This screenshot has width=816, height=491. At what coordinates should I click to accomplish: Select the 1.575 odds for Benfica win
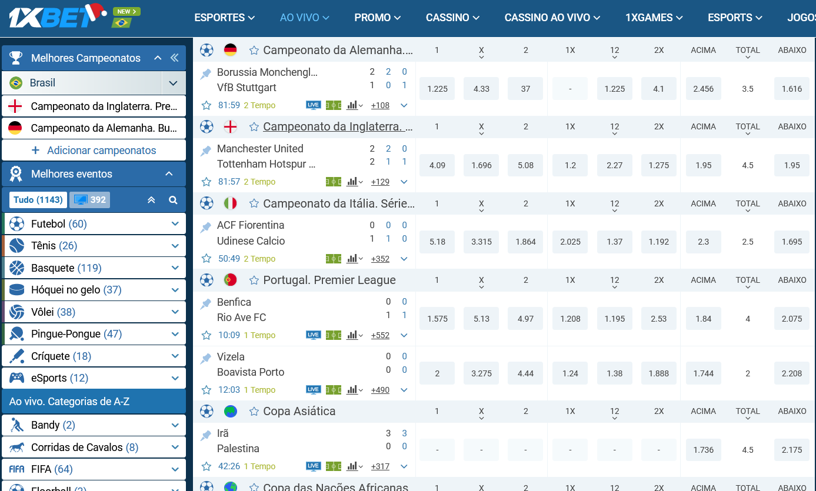click(437, 319)
